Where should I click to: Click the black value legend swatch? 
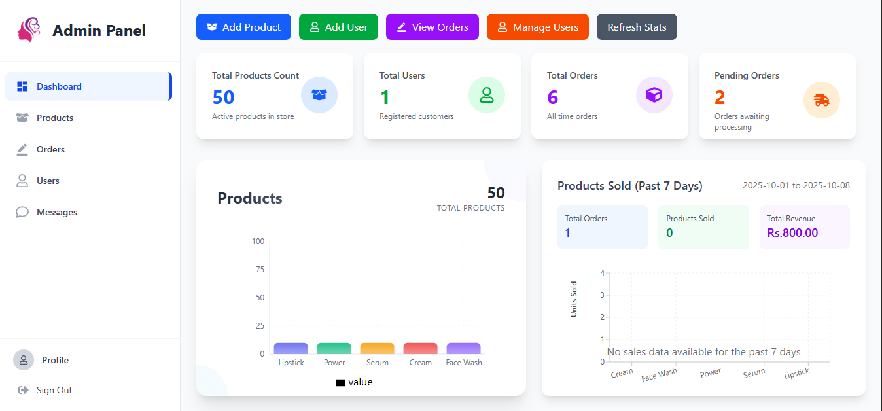point(341,382)
